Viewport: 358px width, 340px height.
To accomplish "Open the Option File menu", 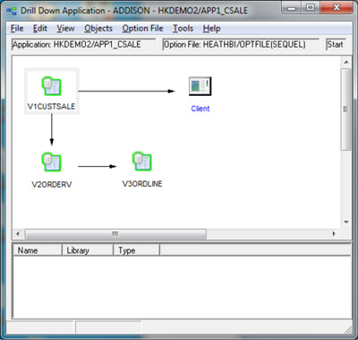I will pyautogui.click(x=142, y=29).
